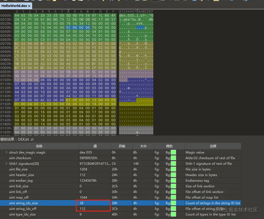
Task: Click the size cell 14h of SHA1 signature
Action: click(136, 163)
